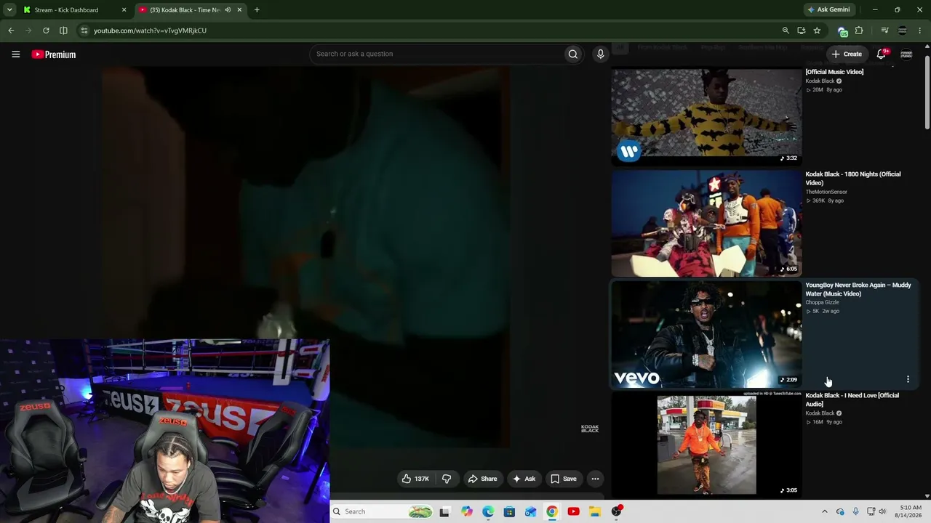The image size is (931, 523).
Task: Go back in the browser
Action: pos(11,31)
